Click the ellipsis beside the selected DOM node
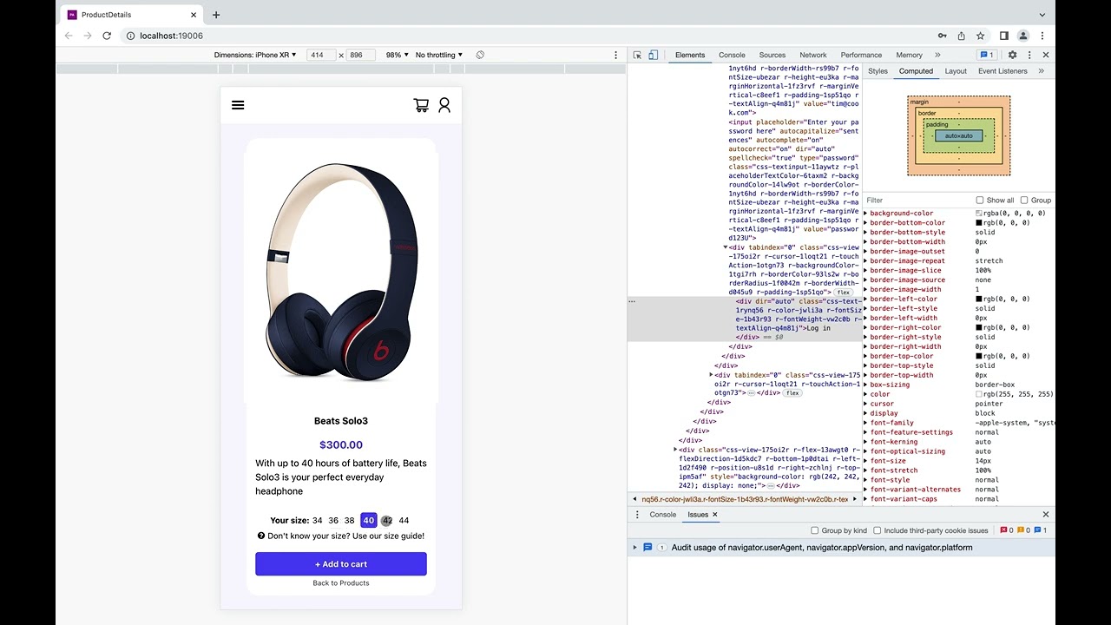 coord(632,301)
